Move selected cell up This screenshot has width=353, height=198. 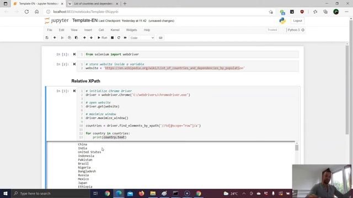[84, 38]
